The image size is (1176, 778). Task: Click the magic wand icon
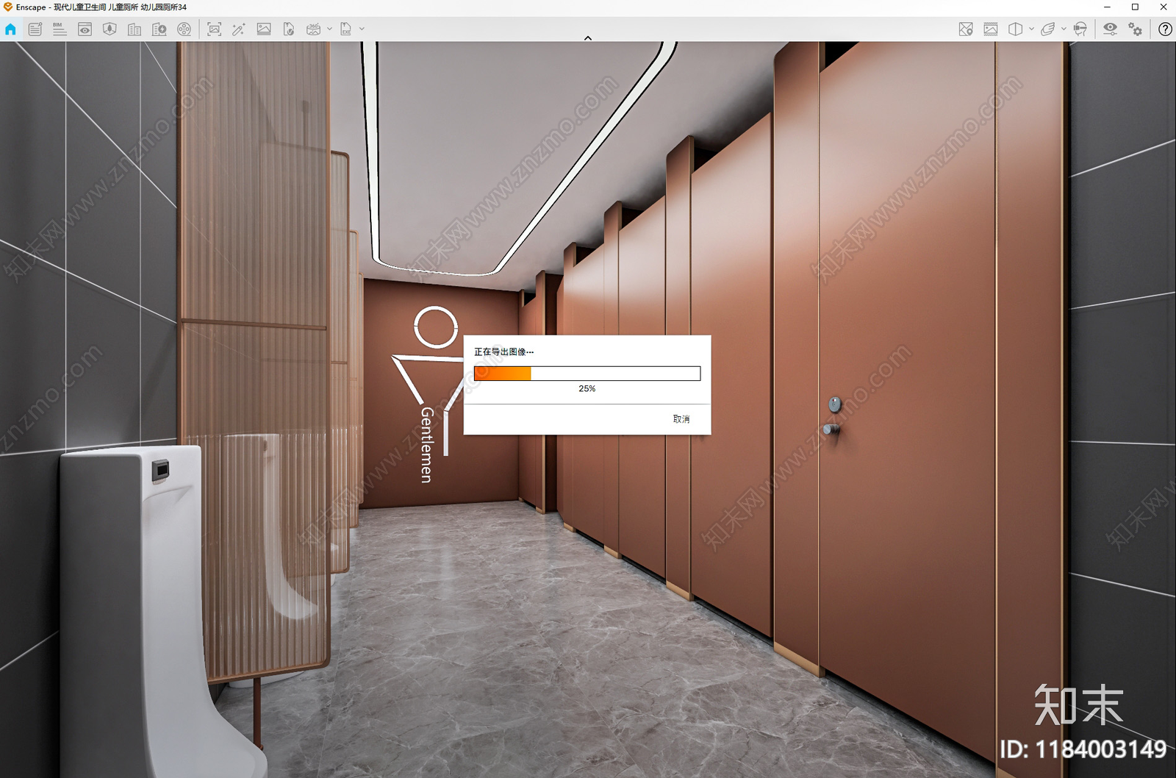click(x=239, y=29)
